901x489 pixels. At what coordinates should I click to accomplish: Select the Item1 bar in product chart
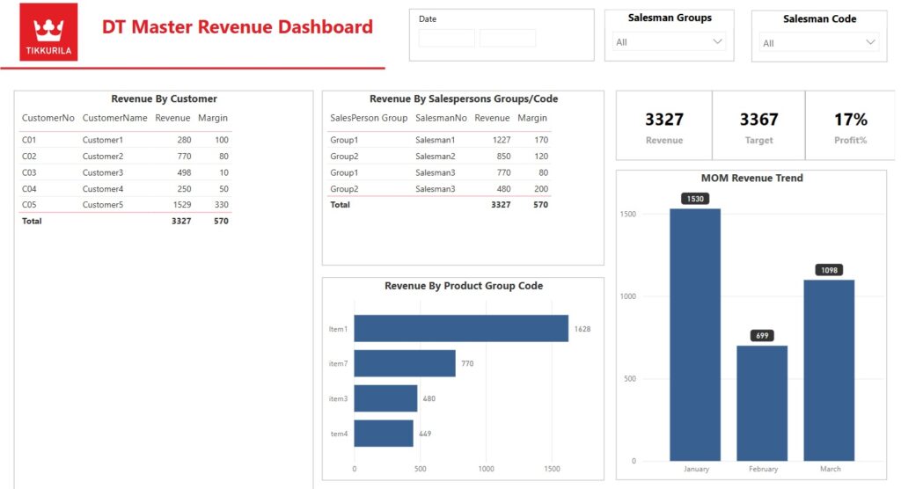tap(460, 329)
